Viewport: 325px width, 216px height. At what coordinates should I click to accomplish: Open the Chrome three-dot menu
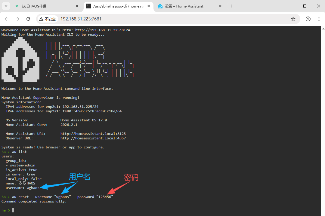coord(319,19)
